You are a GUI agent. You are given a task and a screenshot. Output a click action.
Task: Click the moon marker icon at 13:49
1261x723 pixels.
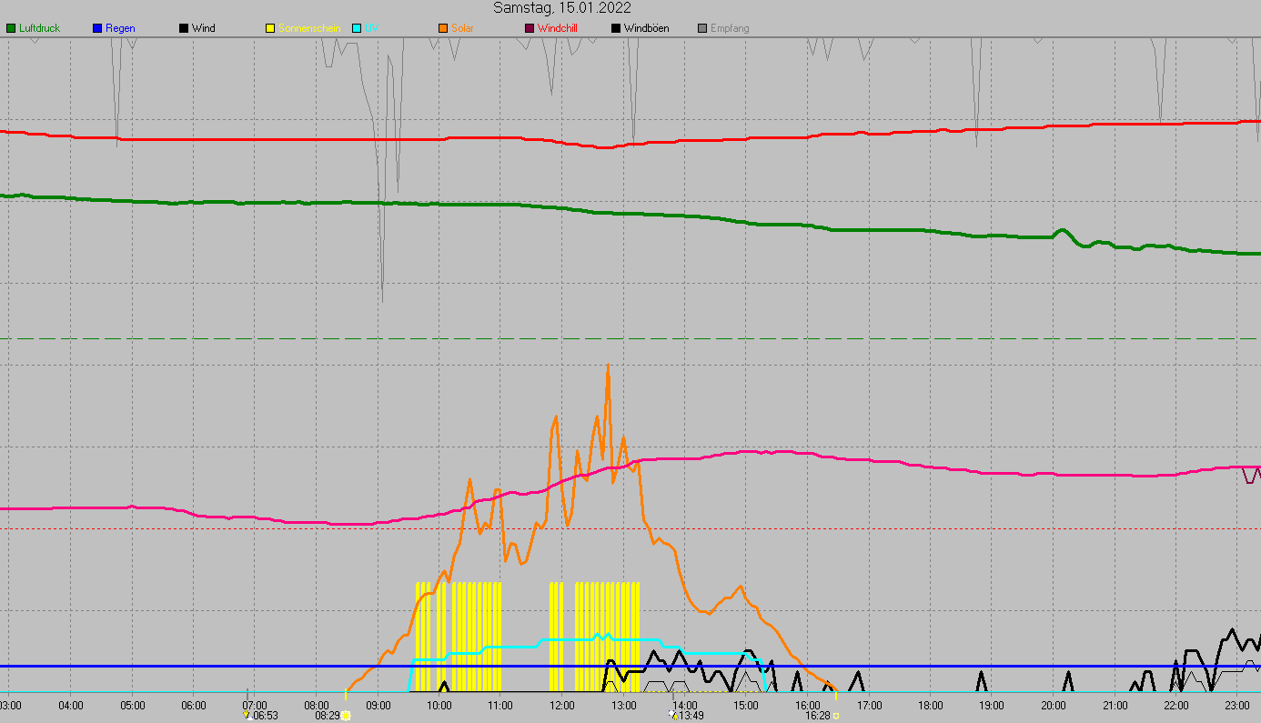pyautogui.click(x=673, y=716)
